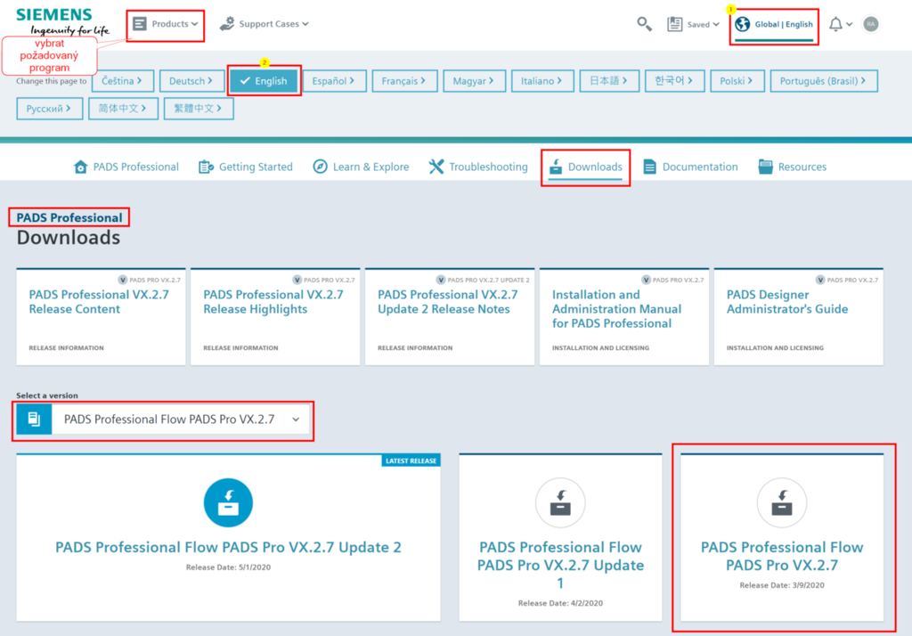Switch to the Downloads tab

(585, 167)
